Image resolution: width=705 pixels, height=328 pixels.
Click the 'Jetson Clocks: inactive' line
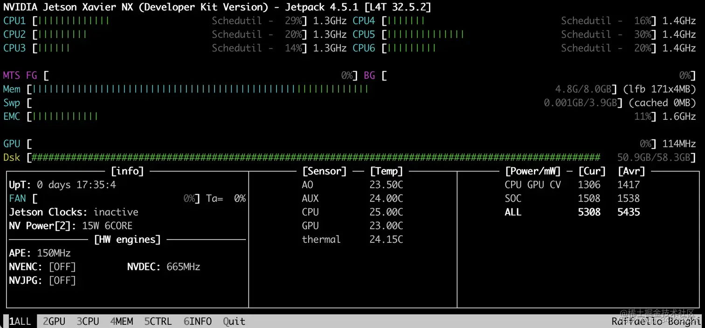74,212
